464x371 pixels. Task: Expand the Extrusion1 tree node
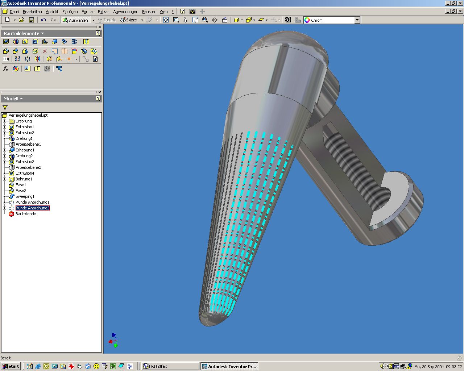pyautogui.click(x=5, y=127)
